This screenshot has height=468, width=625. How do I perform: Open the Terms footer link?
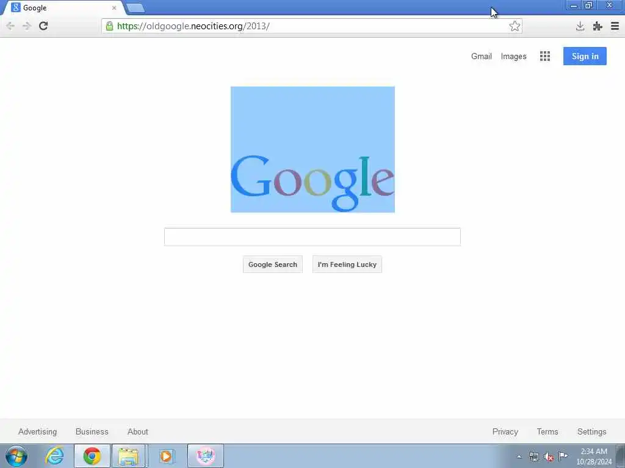click(547, 431)
